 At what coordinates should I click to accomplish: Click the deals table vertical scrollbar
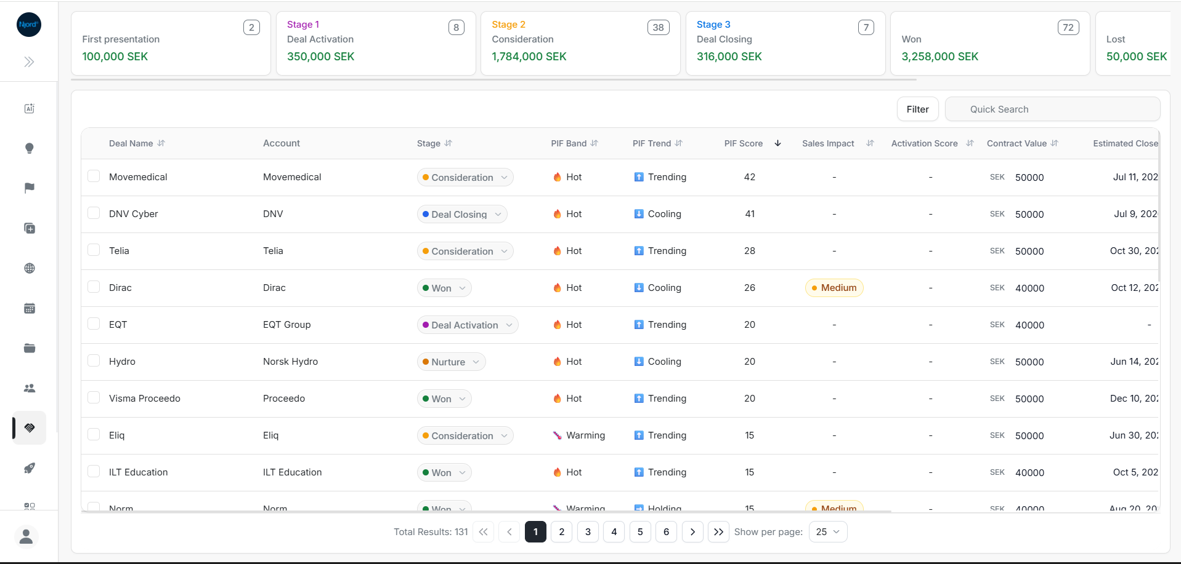1159,205
